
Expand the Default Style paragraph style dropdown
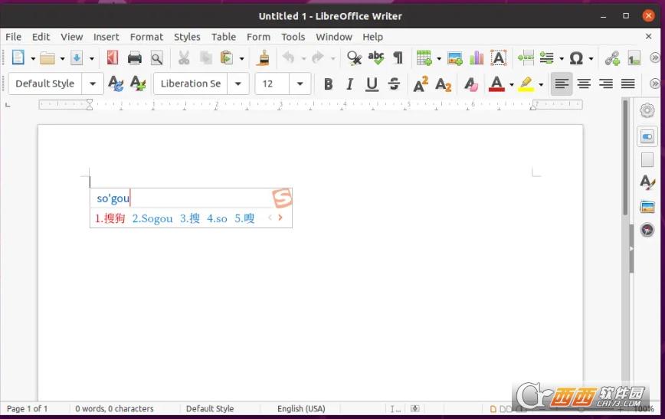93,83
